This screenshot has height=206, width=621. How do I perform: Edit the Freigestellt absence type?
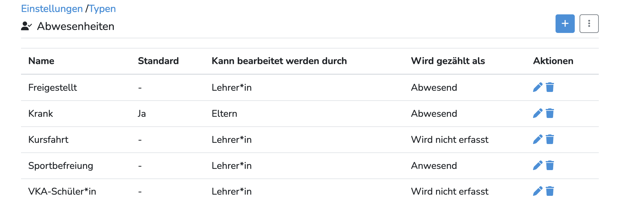pyautogui.click(x=537, y=87)
